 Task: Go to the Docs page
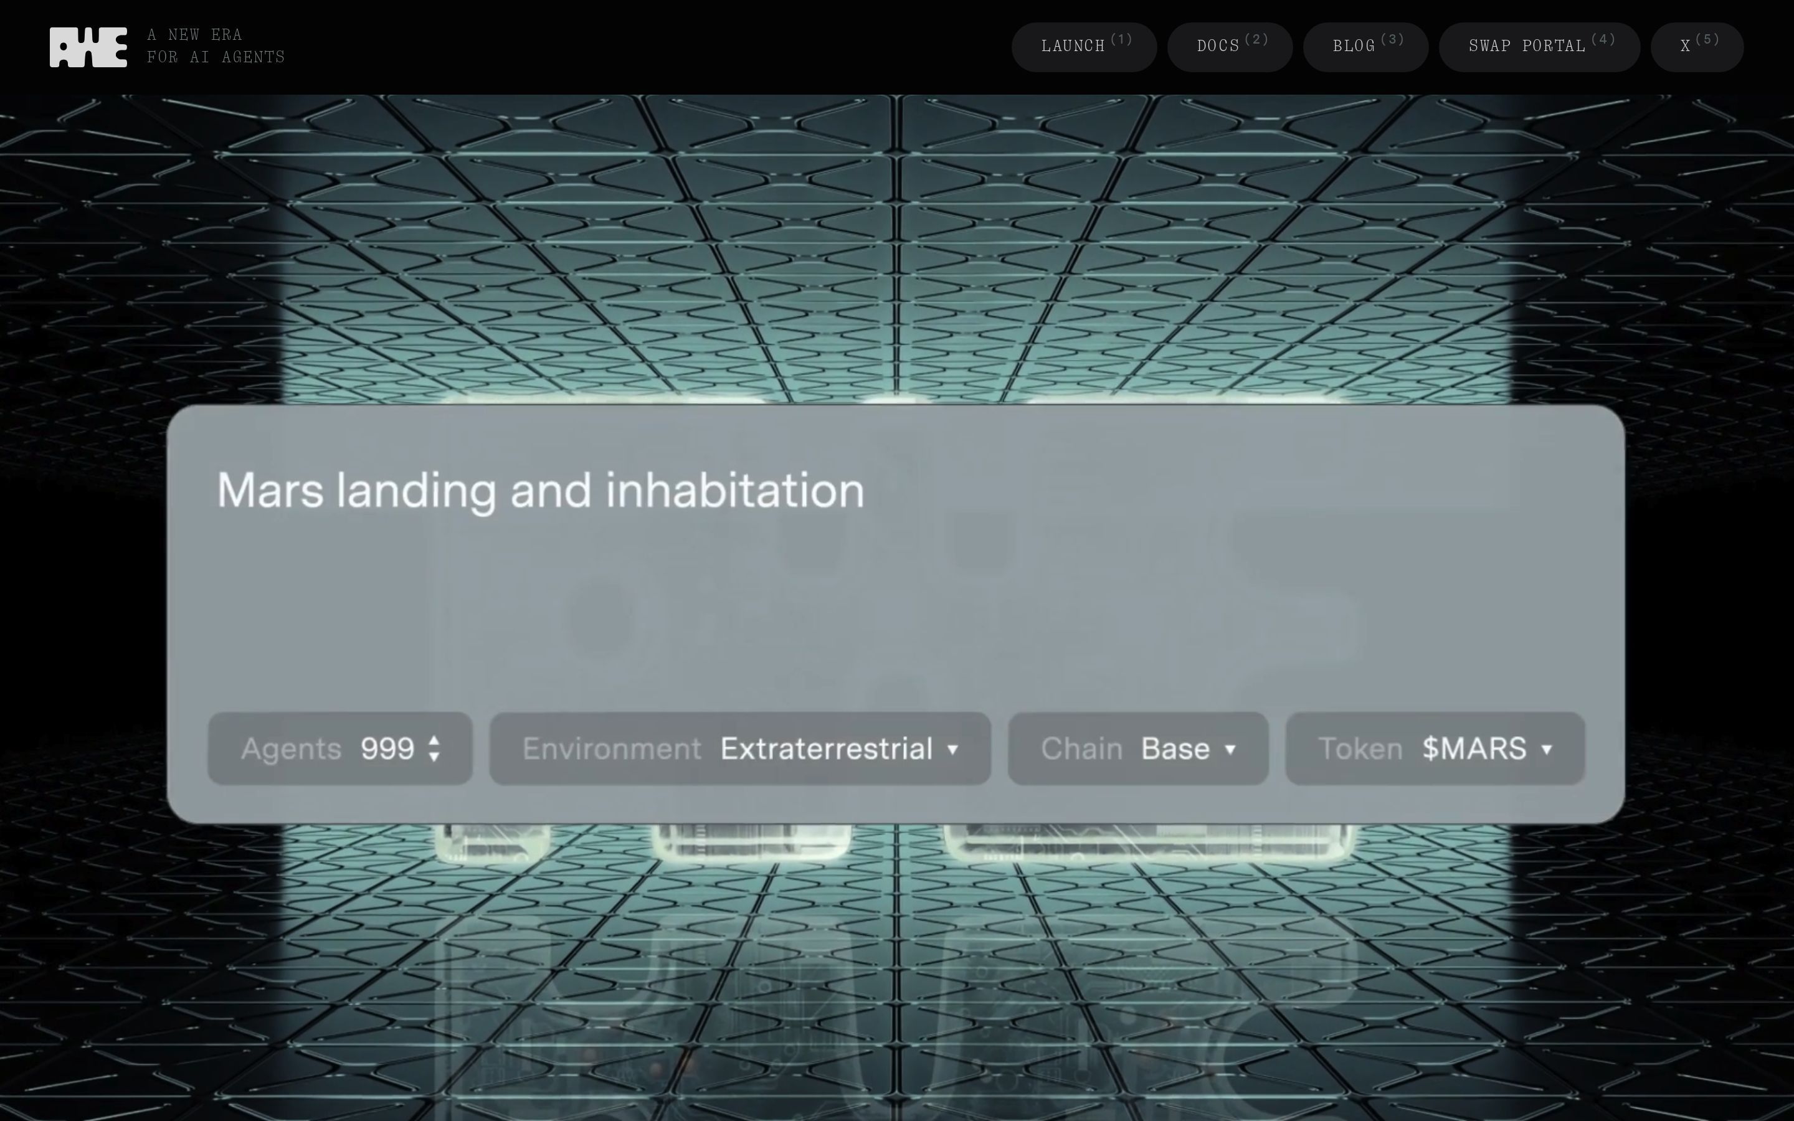coord(1229,47)
